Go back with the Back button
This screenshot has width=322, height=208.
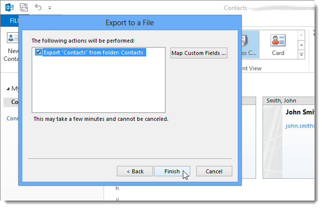tap(135, 171)
